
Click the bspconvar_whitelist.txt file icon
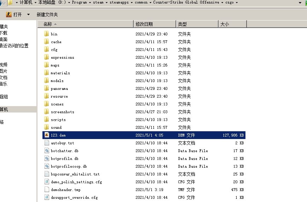click(47, 174)
